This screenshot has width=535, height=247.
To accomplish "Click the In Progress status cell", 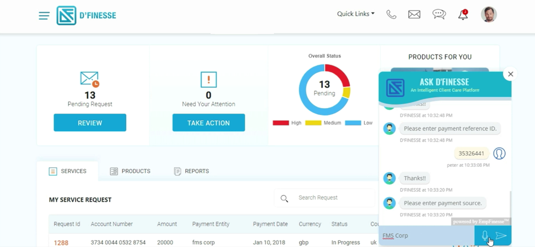I will (346, 243).
